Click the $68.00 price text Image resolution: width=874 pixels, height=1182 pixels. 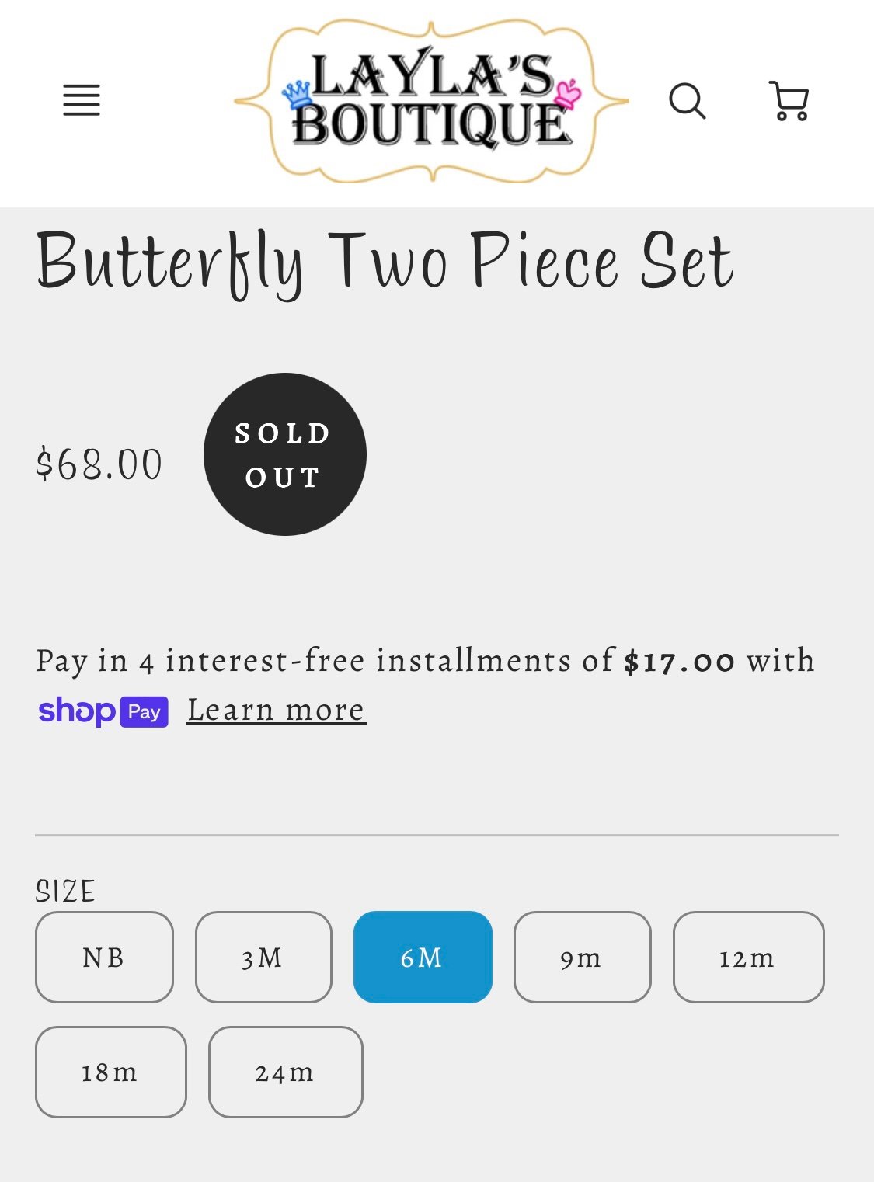tap(99, 464)
